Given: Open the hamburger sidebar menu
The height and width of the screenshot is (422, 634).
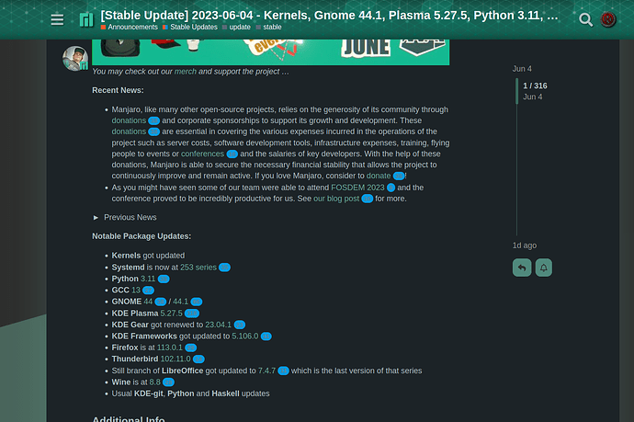Looking at the screenshot, I should (x=57, y=19).
